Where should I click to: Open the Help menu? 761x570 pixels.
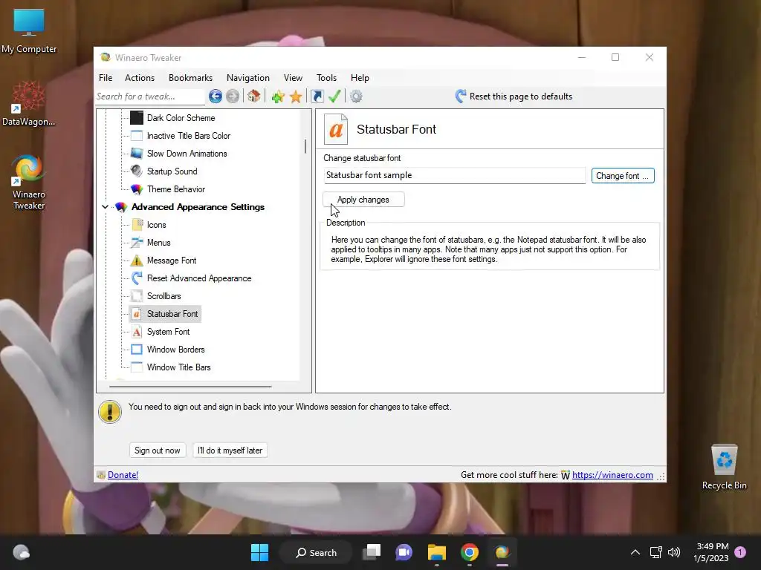[360, 77]
